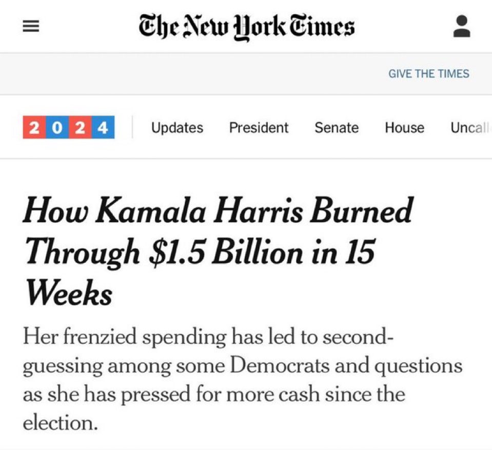Open the hamburger menu icon
Image resolution: width=492 pixels, height=450 pixels.
(31, 26)
